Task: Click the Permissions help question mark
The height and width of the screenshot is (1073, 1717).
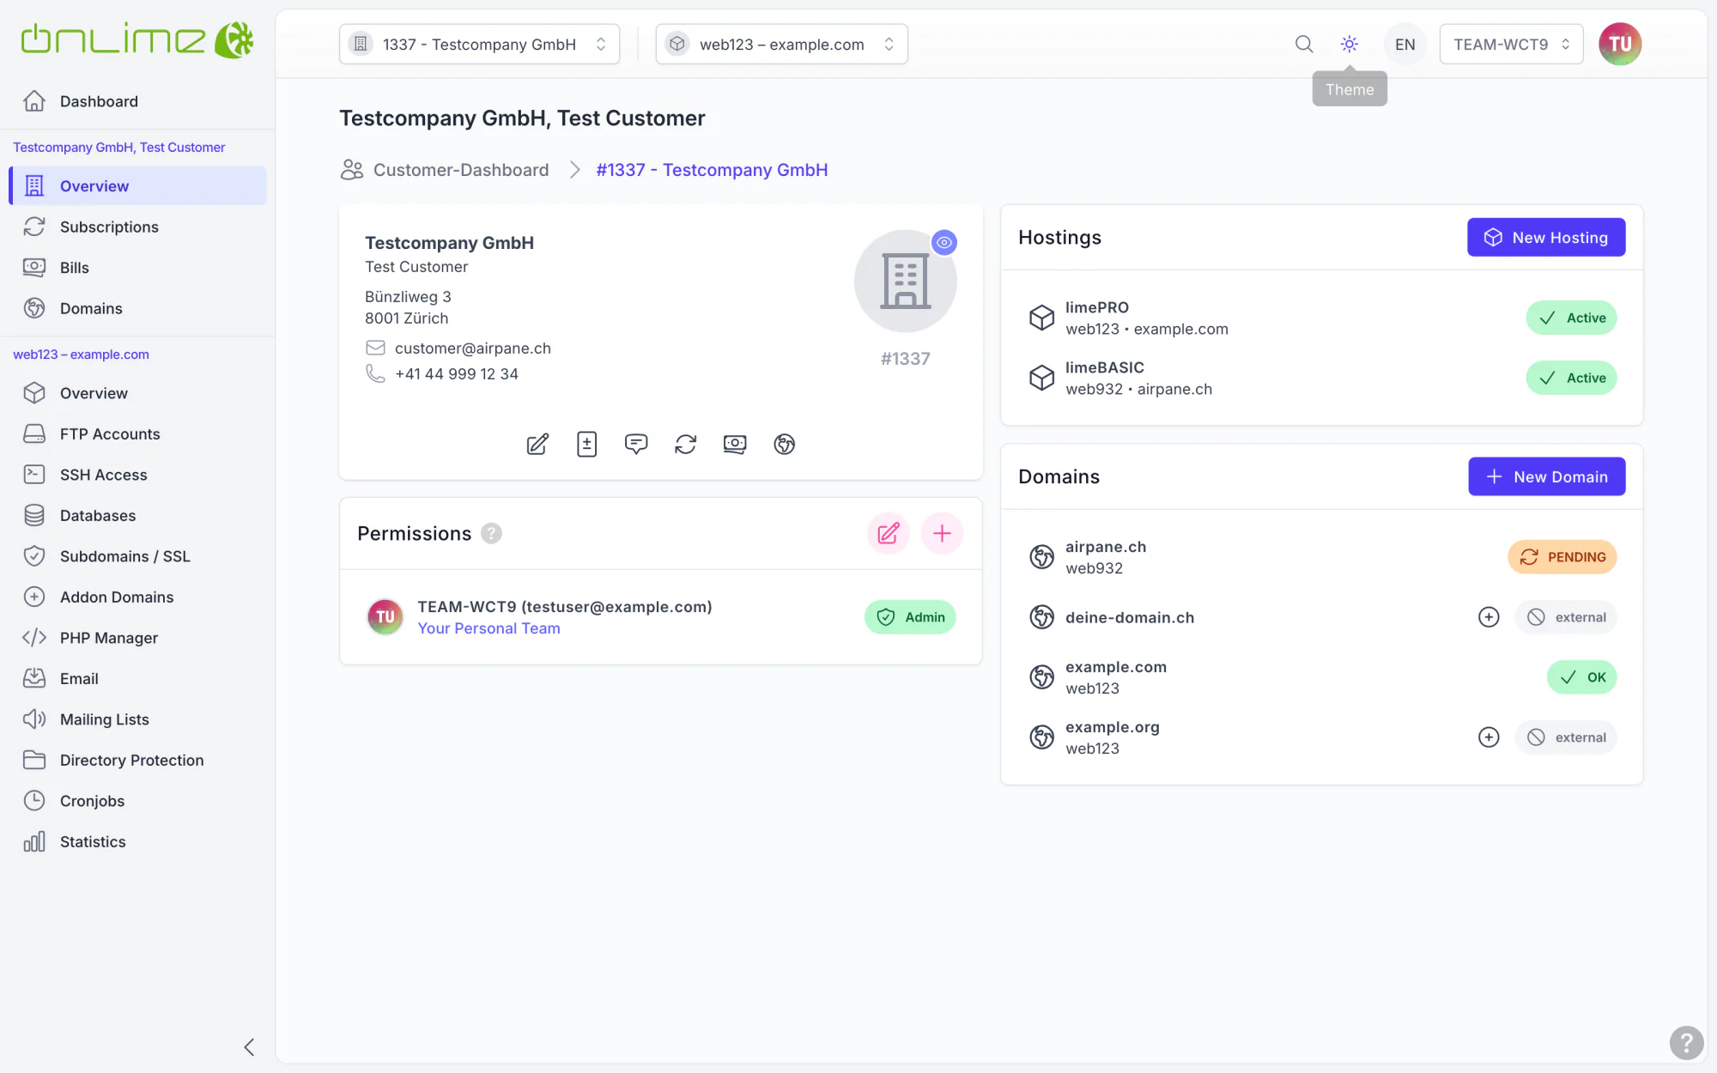Action: (x=491, y=533)
